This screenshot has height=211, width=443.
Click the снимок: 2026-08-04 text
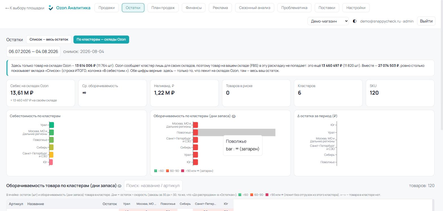pos(84,52)
